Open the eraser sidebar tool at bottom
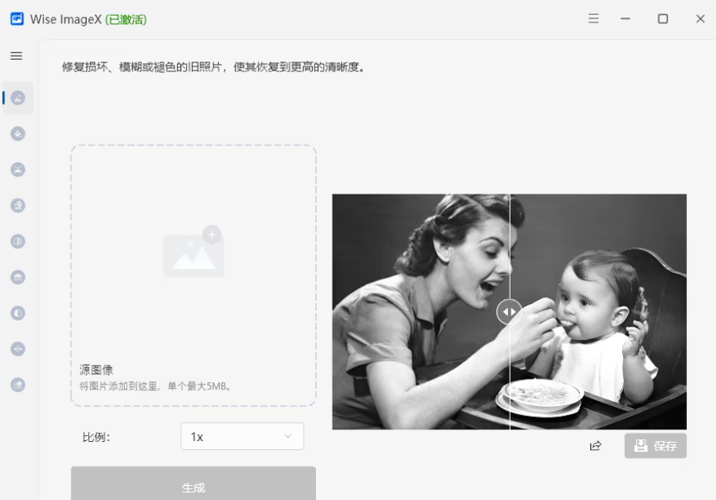The height and width of the screenshot is (500, 716). [x=17, y=385]
